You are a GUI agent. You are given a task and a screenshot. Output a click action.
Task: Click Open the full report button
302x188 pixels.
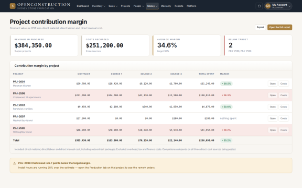pyautogui.click(x=279, y=27)
